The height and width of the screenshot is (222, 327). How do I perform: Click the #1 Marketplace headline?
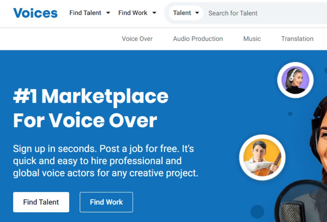click(x=91, y=96)
